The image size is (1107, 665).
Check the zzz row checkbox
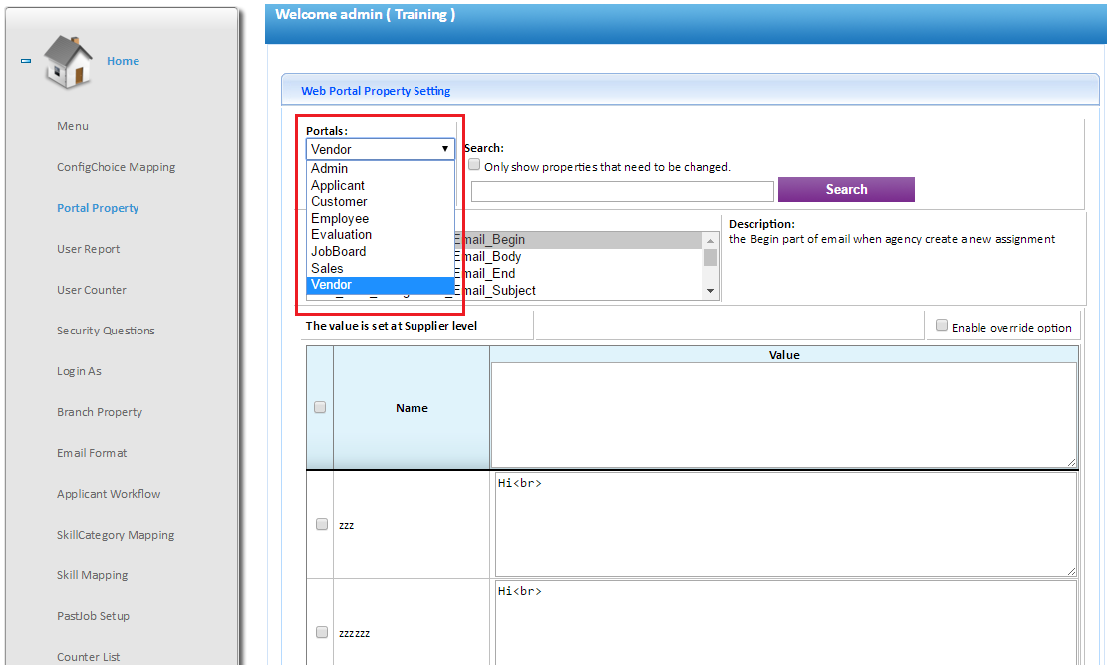[322, 524]
